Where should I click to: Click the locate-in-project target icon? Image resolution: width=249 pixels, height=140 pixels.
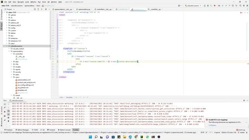pyautogui.click(x=35, y=9)
